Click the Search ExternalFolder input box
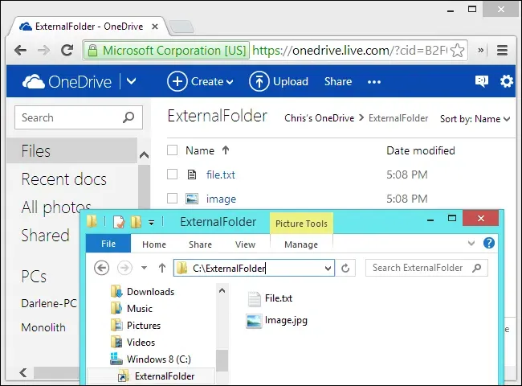Screen dimensions: 522x386 (x=418, y=268)
